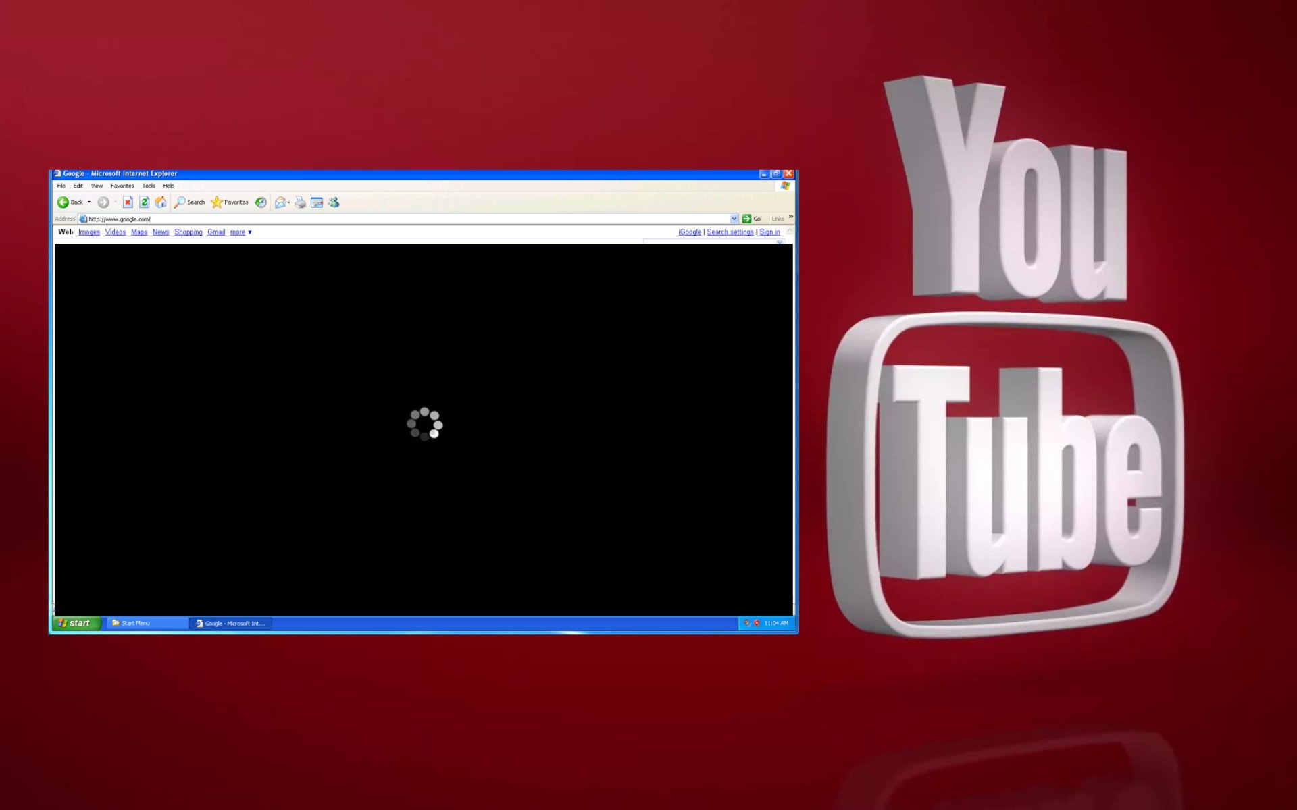Open the Favorites star toolbar button
Image resolution: width=1297 pixels, height=810 pixels.
pos(230,202)
